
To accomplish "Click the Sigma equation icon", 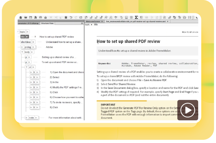I will [x=136, y=17].
